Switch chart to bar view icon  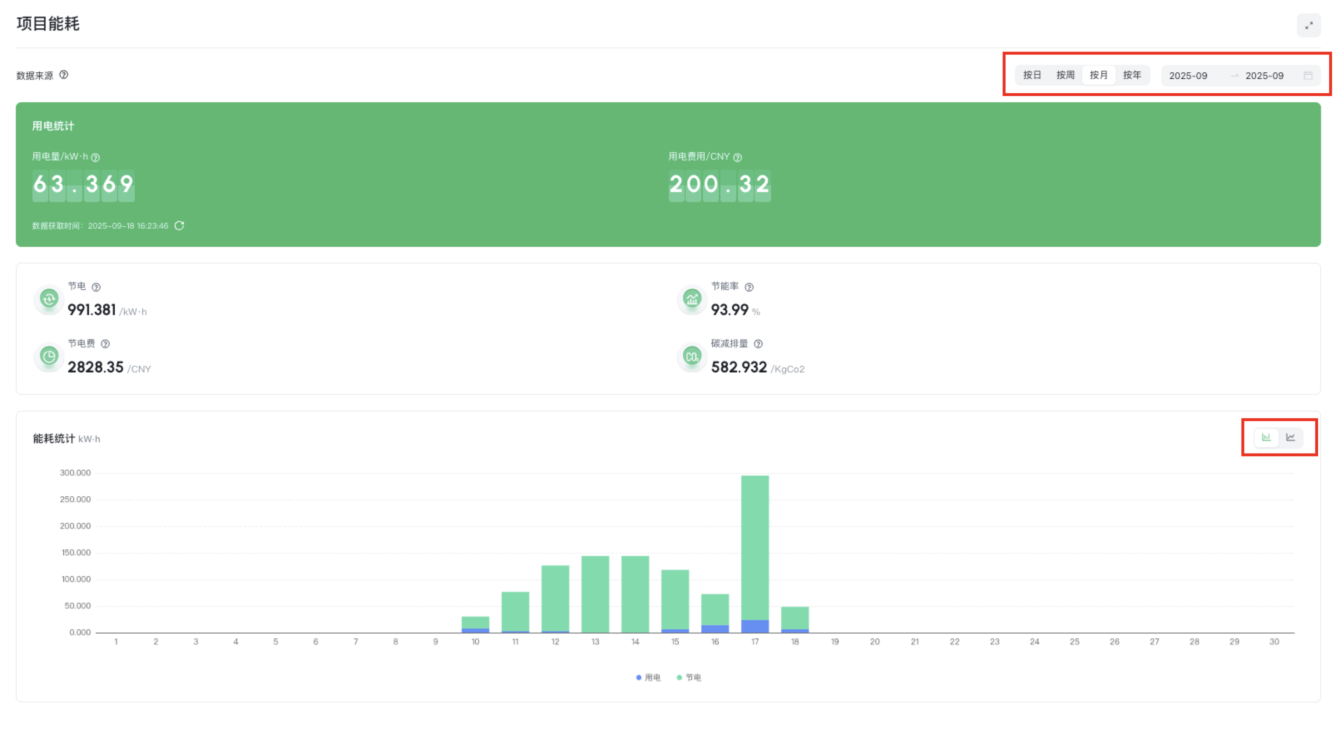(1266, 437)
